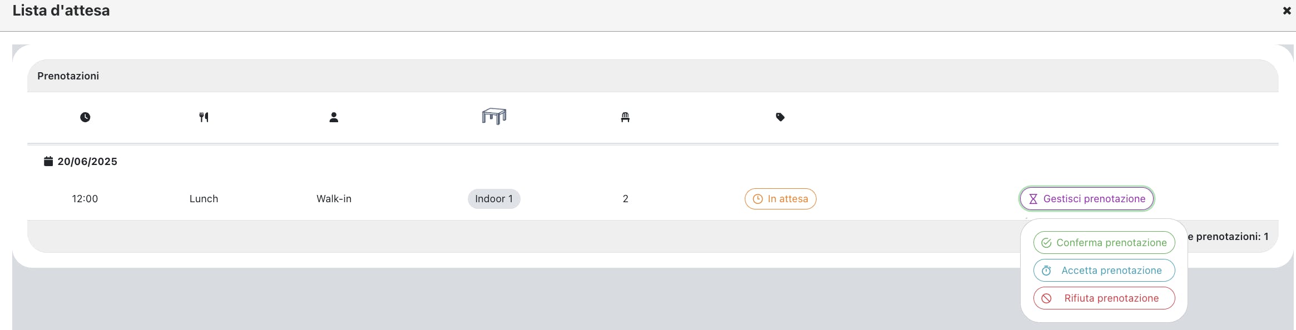The image size is (1296, 330).
Task: Select Conferma prenotazione from the menu
Action: pyautogui.click(x=1104, y=243)
